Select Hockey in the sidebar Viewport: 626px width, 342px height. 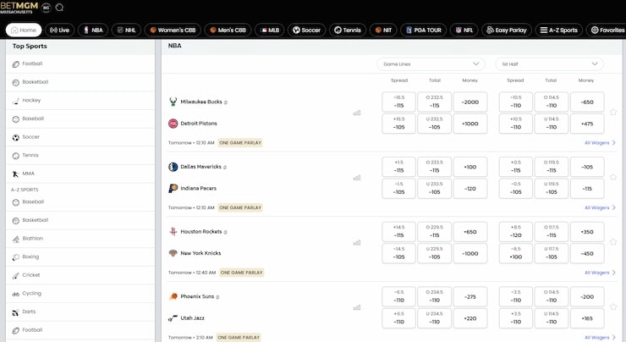[80, 101]
